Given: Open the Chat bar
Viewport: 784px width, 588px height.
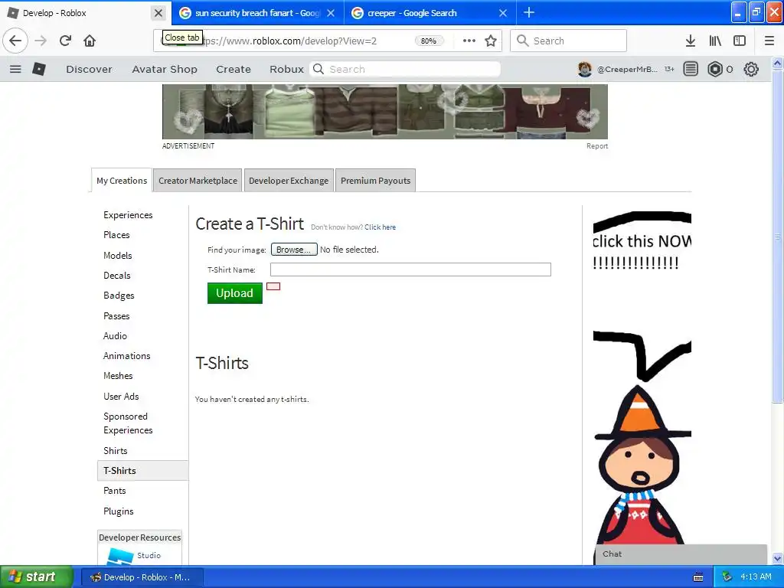Looking at the screenshot, I should [x=680, y=554].
